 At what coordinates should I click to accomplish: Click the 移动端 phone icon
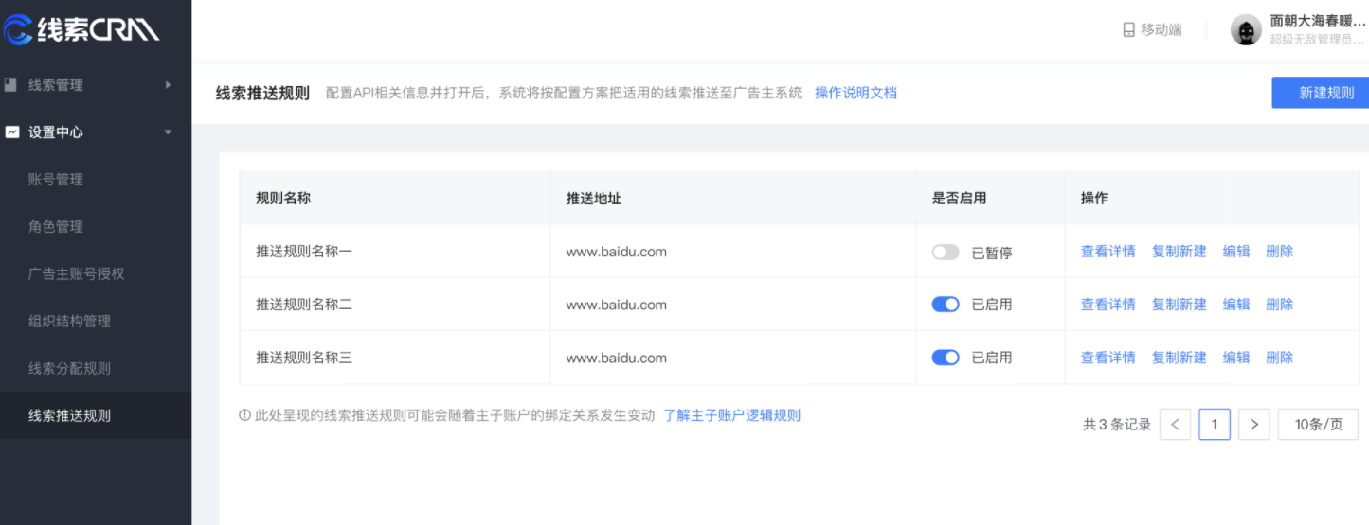(1128, 29)
